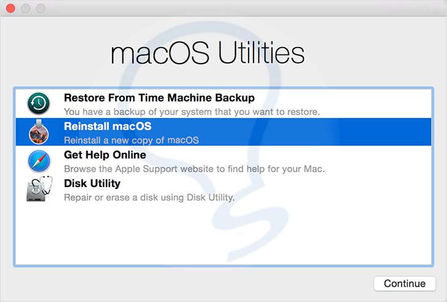The width and height of the screenshot is (447, 302).
Task: Click the gray minimize window button
Action: tap(26, 9)
